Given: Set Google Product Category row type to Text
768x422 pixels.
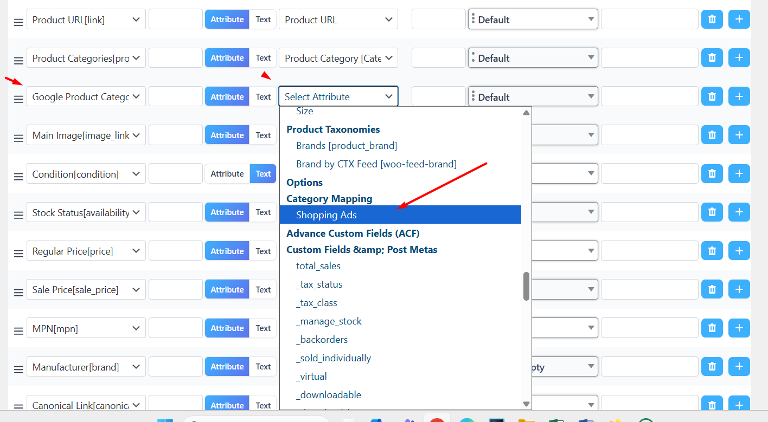Looking at the screenshot, I should tap(263, 97).
